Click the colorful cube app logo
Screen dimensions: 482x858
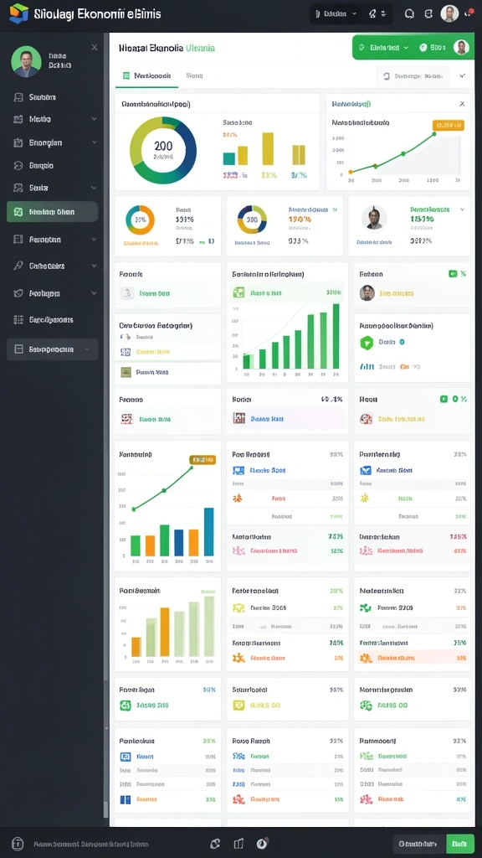pyautogui.click(x=18, y=13)
